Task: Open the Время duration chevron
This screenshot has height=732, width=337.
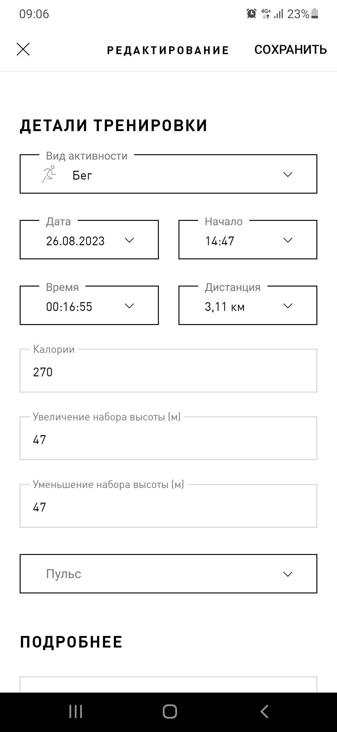Action: tap(129, 306)
